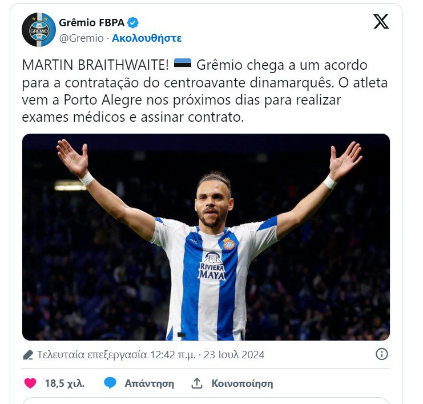Open the tweet info icon
The width and height of the screenshot is (423, 404).
click(382, 354)
